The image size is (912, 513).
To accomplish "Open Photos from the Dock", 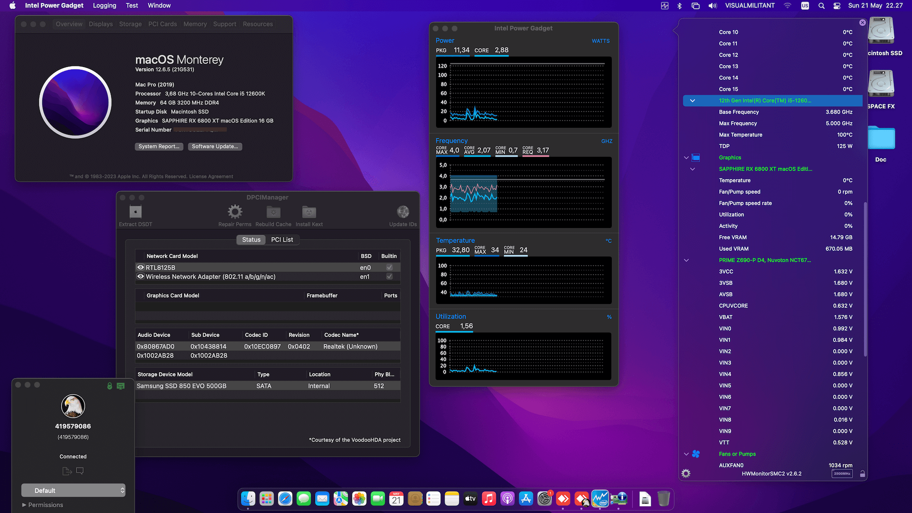I will [x=359, y=498].
